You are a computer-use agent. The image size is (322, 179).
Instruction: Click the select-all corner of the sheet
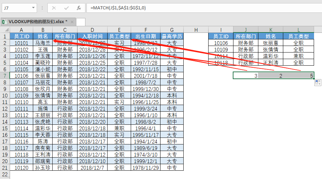(5, 30)
